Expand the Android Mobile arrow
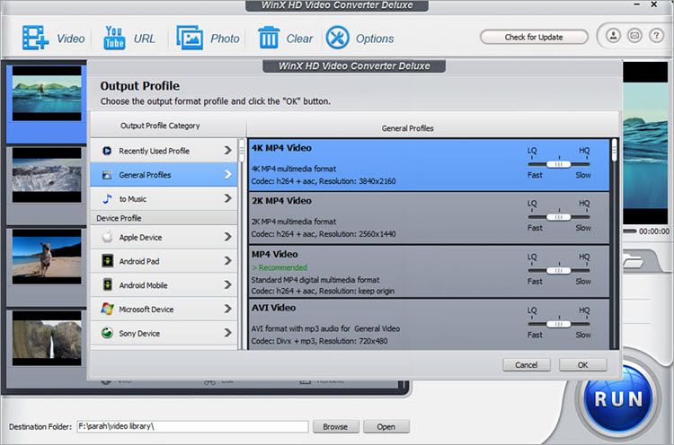The image size is (674, 445). click(228, 284)
